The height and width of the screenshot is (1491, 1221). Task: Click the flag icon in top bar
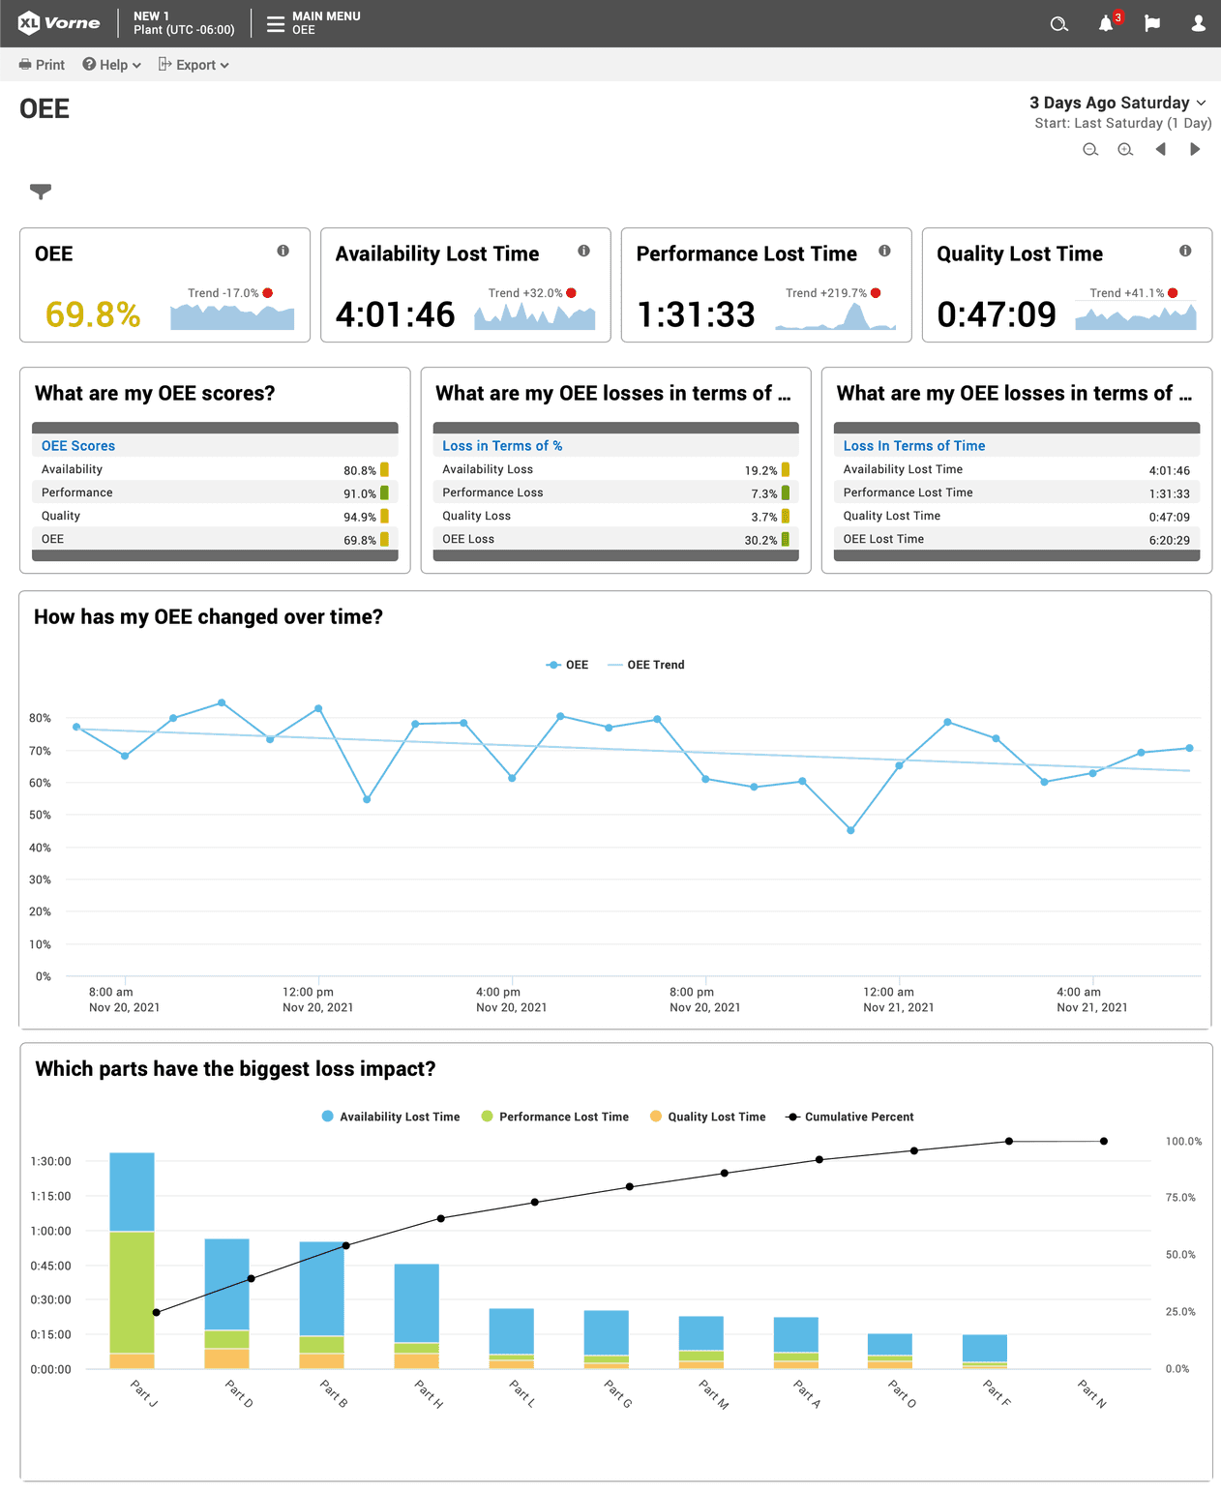tap(1151, 23)
